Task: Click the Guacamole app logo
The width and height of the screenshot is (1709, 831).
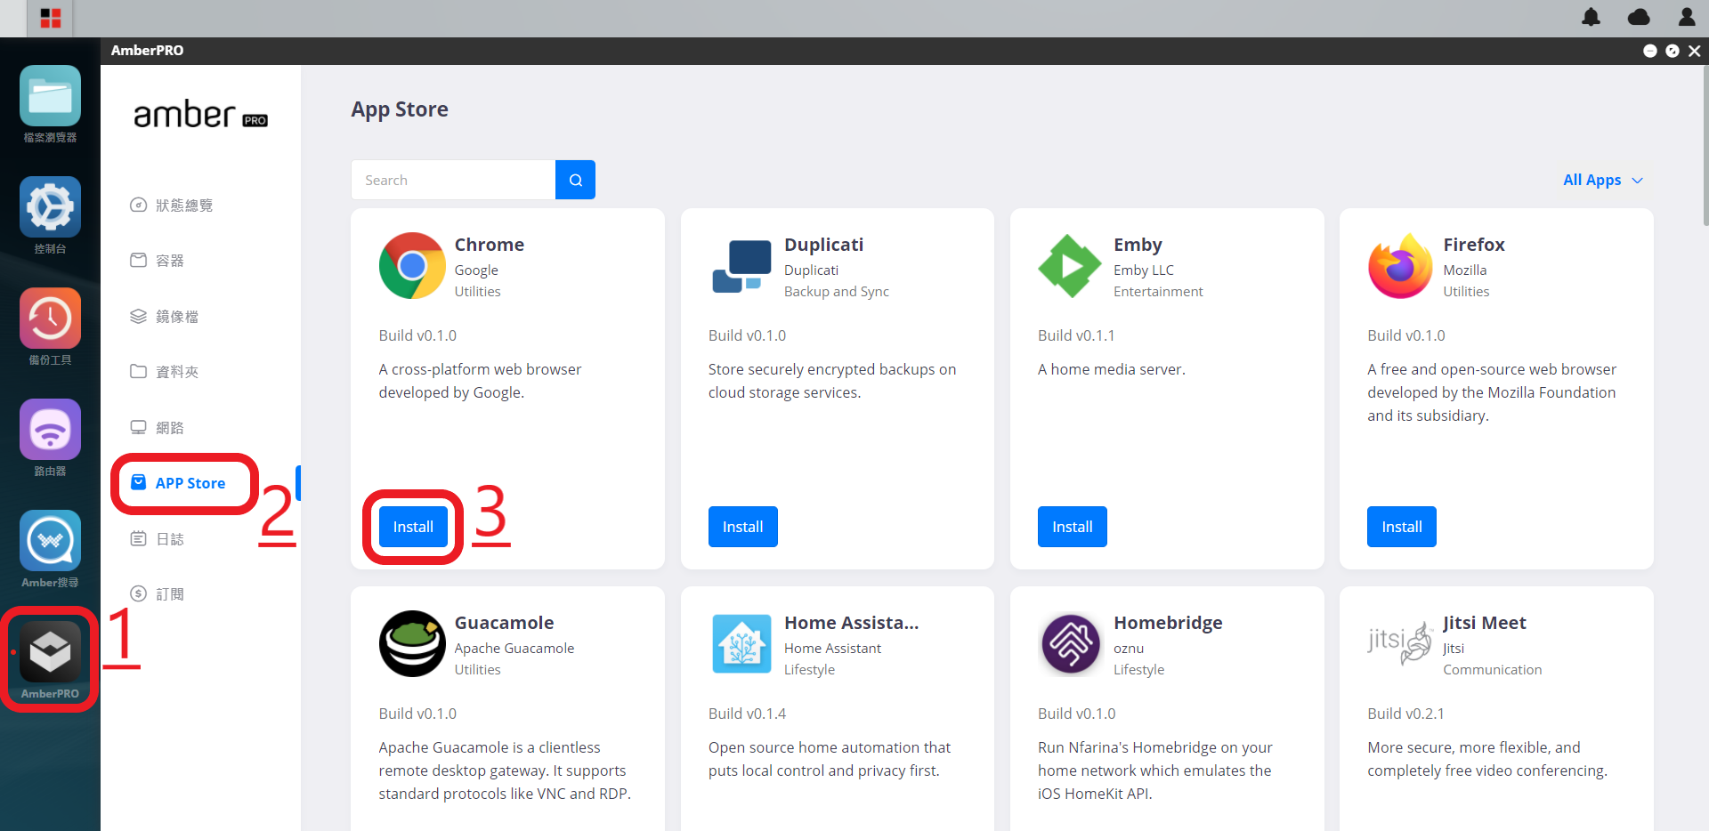Action: tap(412, 644)
